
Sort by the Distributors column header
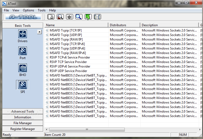click(124, 25)
